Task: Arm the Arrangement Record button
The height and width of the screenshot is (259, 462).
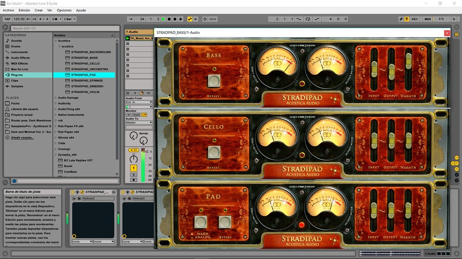Action: pos(175,19)
